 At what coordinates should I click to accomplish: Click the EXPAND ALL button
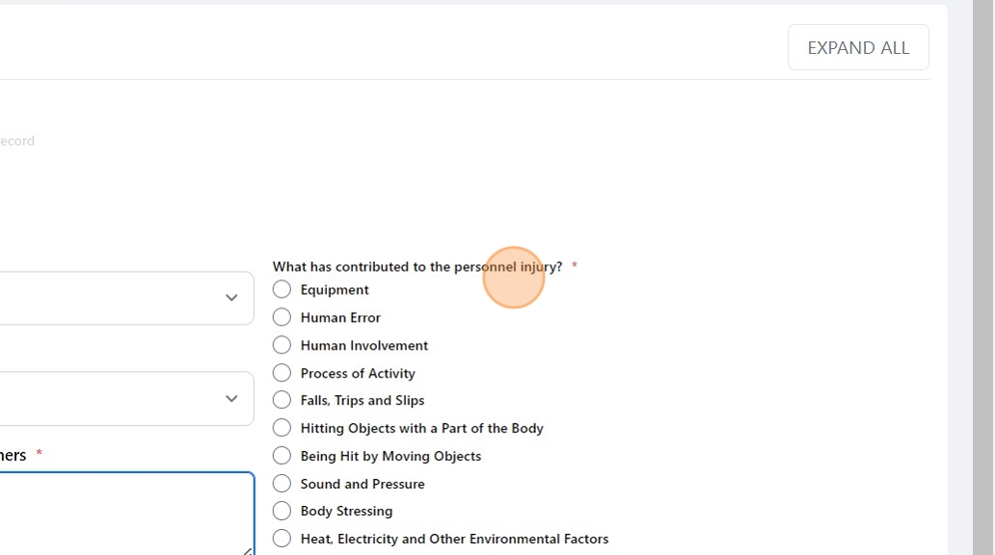[x=857, y=47]
